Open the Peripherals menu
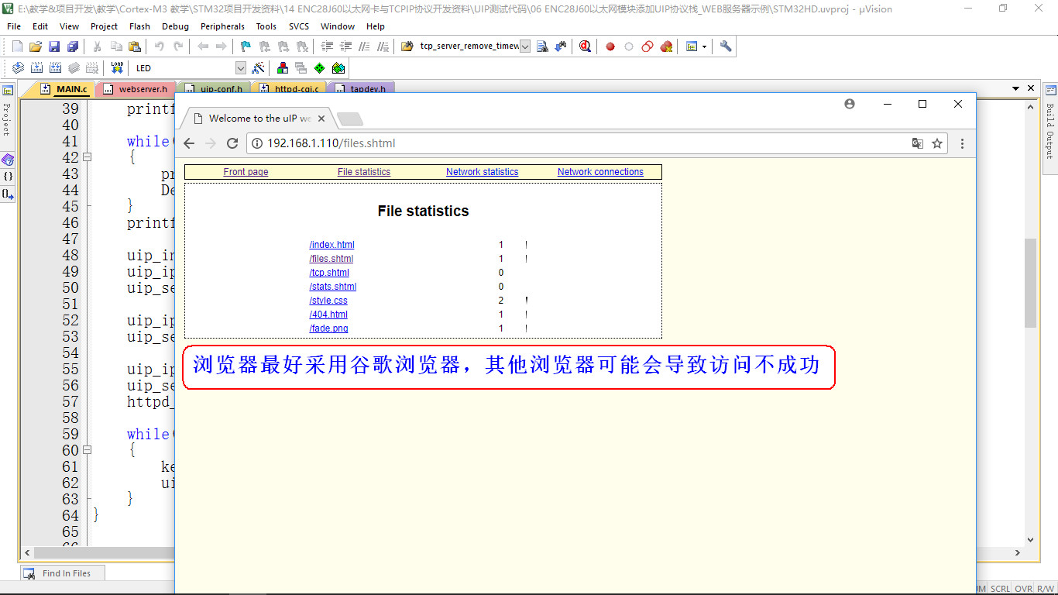This screenshot has height=595, width=1058. point(222,26)
